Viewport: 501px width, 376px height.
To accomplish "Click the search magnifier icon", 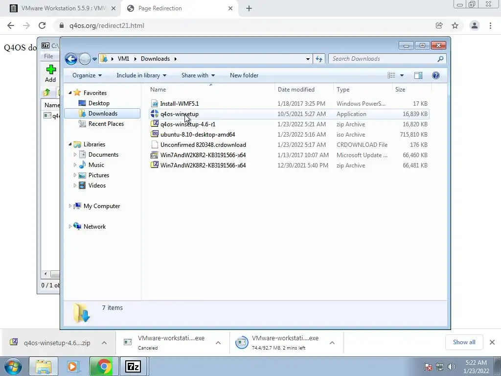I will coord(441,59).
